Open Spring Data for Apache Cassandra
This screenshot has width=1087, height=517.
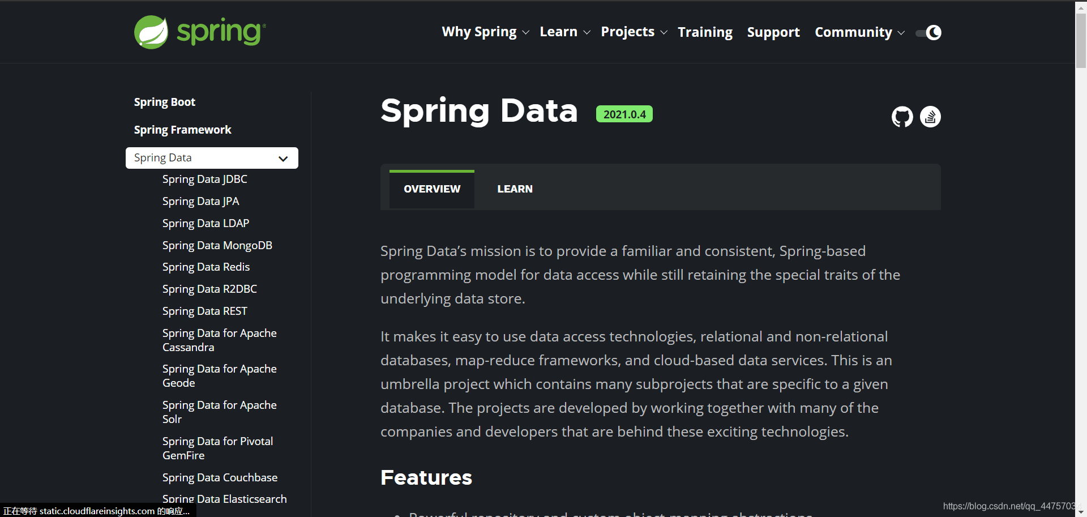point(220,340)
